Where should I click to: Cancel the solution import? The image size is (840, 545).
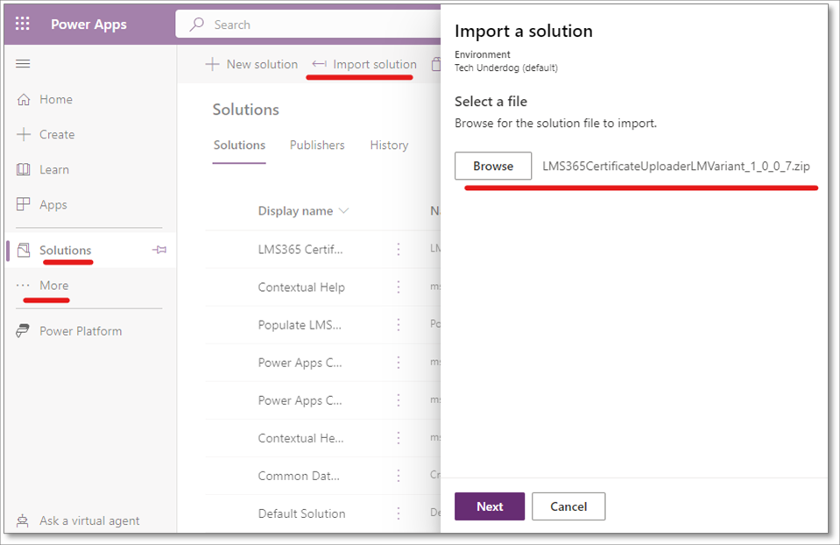[x=568, y=506]
